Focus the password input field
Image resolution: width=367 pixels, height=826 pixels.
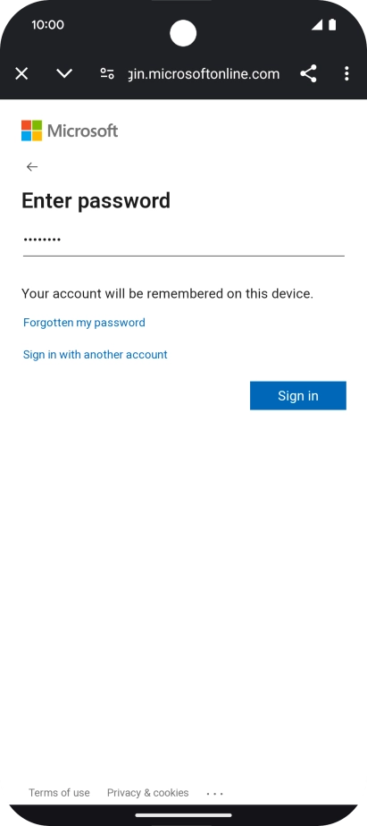tap(184, 240)
